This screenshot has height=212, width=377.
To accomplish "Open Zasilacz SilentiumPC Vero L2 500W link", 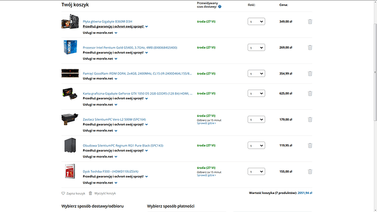I will [x=114, y=120].
